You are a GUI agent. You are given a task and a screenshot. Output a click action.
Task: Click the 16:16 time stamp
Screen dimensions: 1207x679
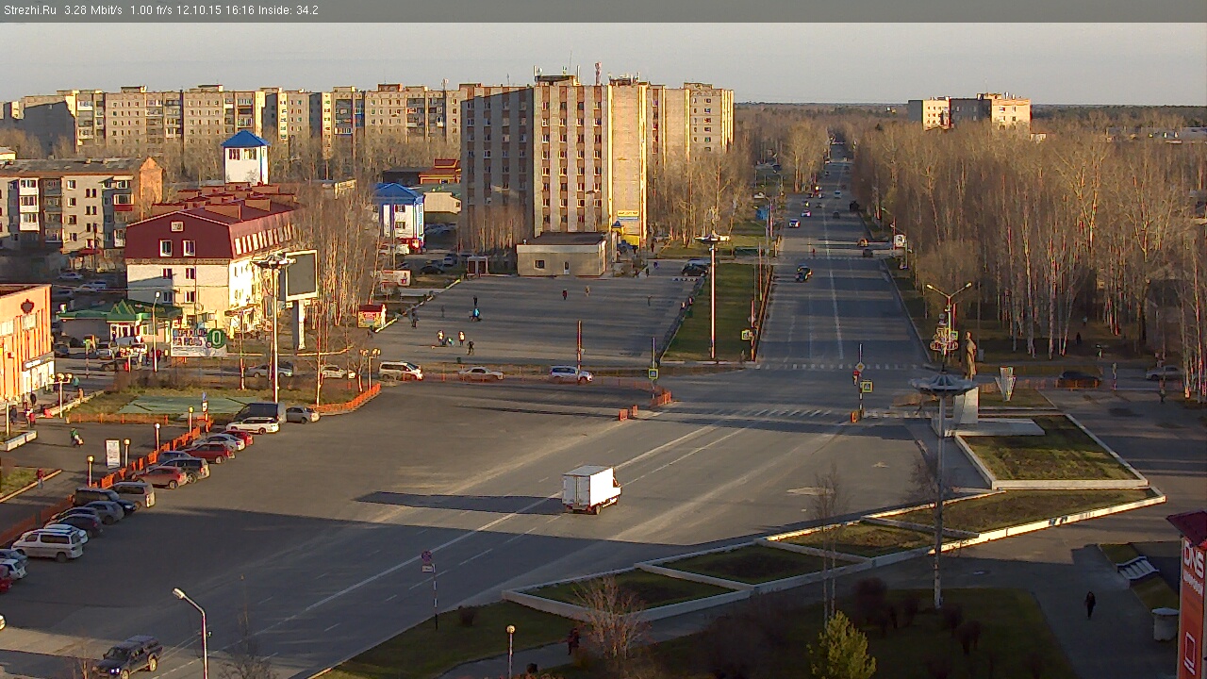[241, 10]
